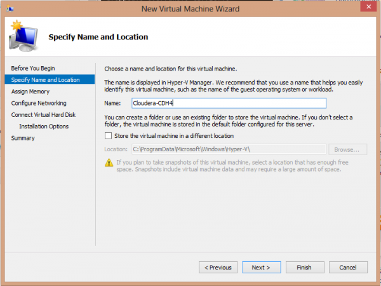Close the New Virtual Machine Wizard

coord(368,6)
